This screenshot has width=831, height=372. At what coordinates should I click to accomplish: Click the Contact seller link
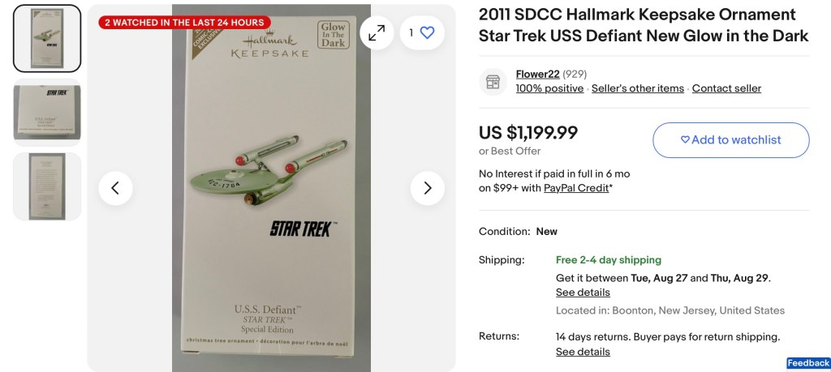(726, 88)
